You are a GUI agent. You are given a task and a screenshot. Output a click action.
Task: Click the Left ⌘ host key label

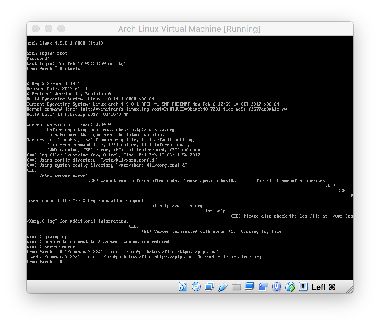(324, 287)
